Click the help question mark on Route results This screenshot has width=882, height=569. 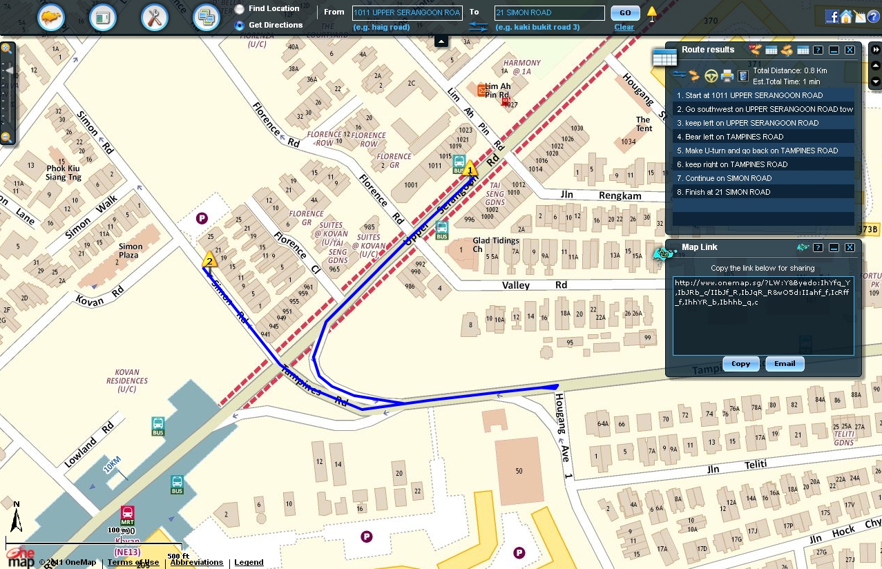click(818, 50)
